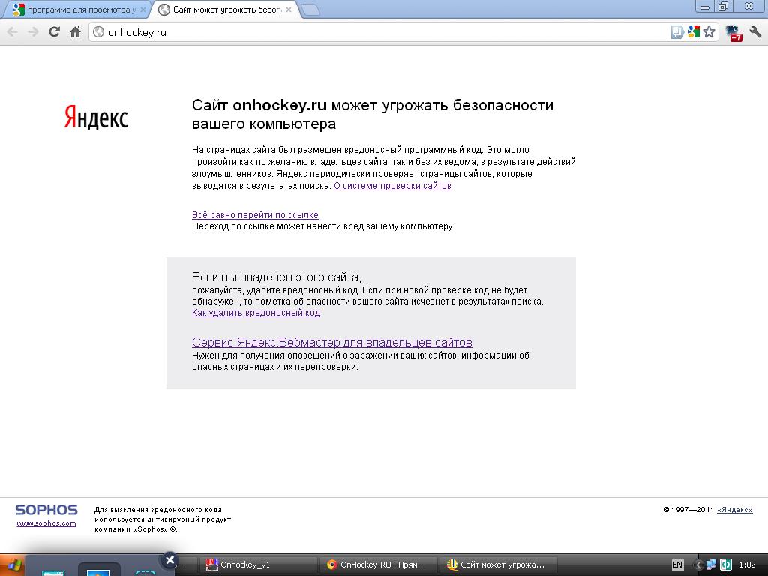Select the 'Сайт может угрожать безоп' tab

[x=226, y=10]
